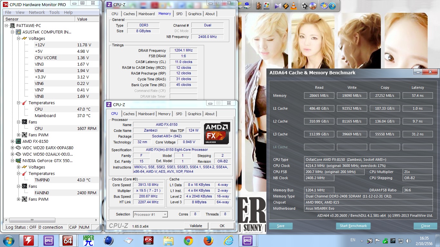Click the volume speaker tray icon
The image size is (440, 247).
click(409, 241)
